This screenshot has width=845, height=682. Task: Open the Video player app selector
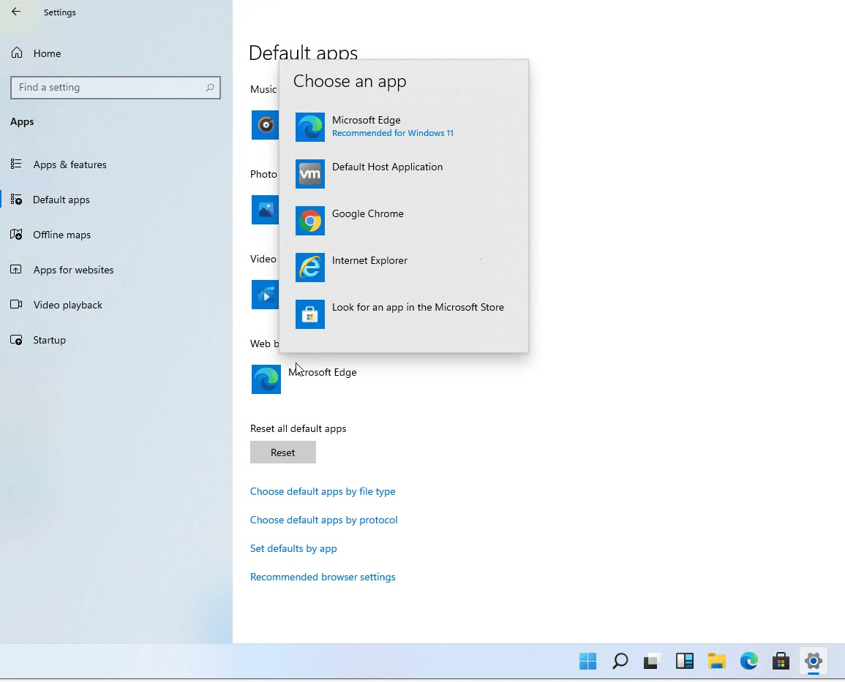click(x=266, y=294)
